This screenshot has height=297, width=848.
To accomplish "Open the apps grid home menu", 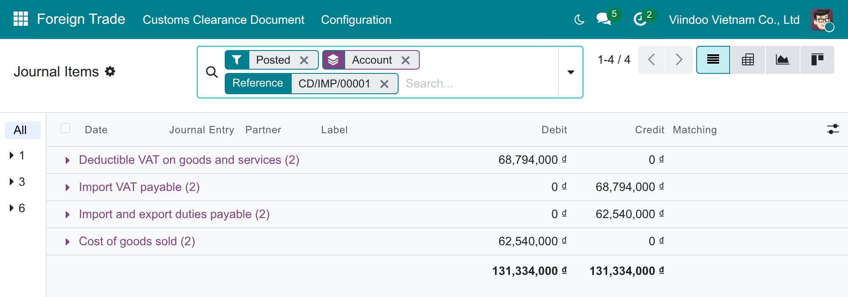I will click(20, 19).
